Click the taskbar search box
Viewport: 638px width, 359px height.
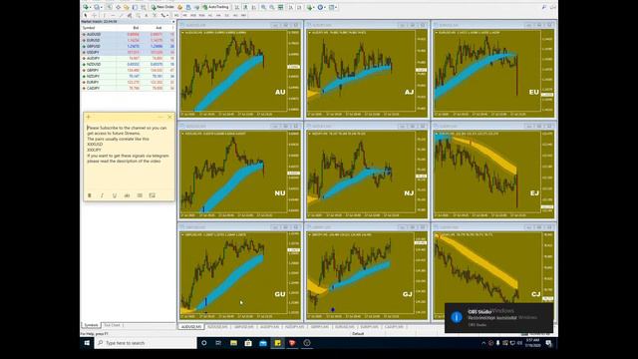tap(146, 343)
